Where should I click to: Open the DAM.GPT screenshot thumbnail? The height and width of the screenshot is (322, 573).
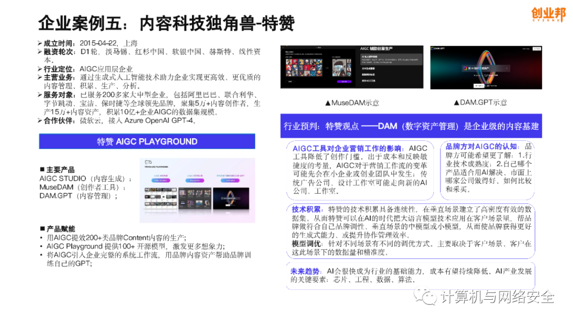(x=486, y=67)
